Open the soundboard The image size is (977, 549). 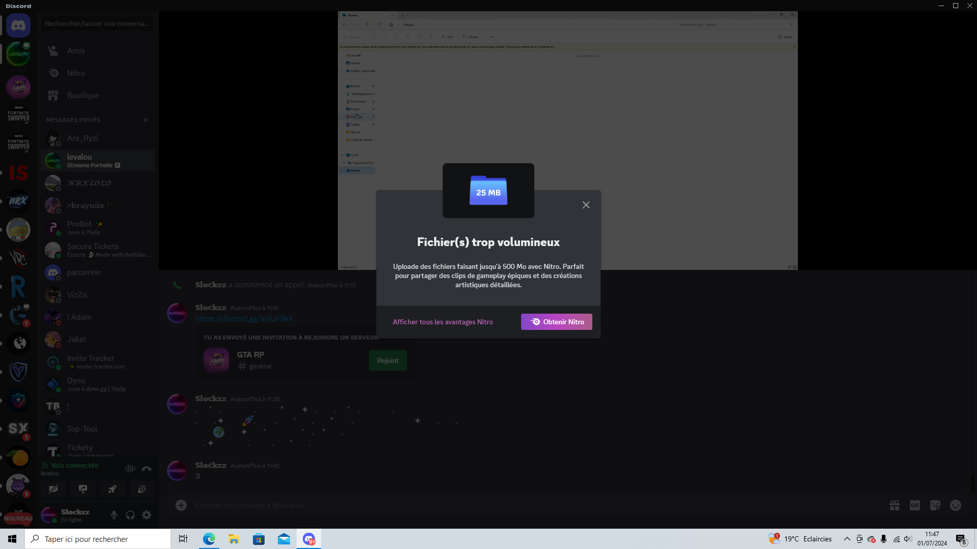click(x=142, y=489)
